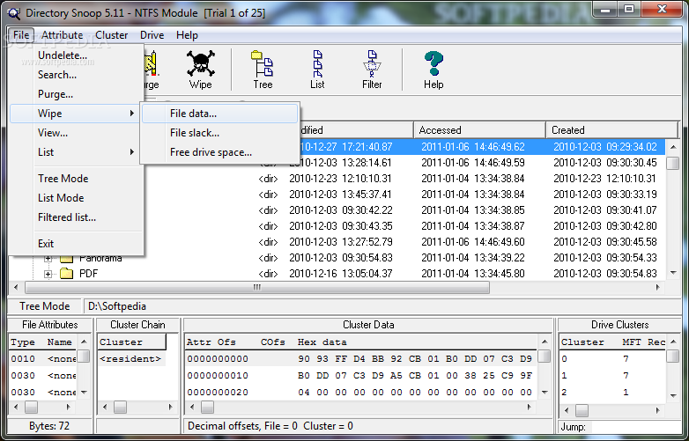Viewport: 689px width, 441px height.
Task: Click created time 2010-12-23 12:10:10.31
Action: pyautogui.click(x=604, y=179)
